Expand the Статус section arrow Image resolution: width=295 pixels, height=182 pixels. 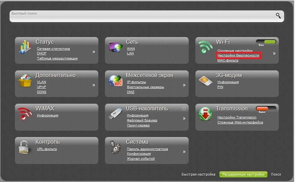93,52
